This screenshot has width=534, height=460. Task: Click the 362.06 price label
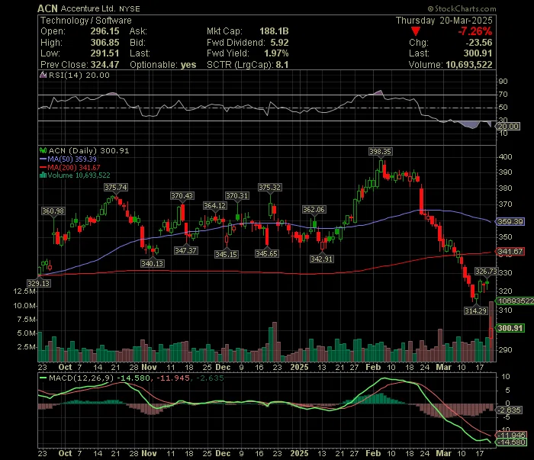coord(314,209)
